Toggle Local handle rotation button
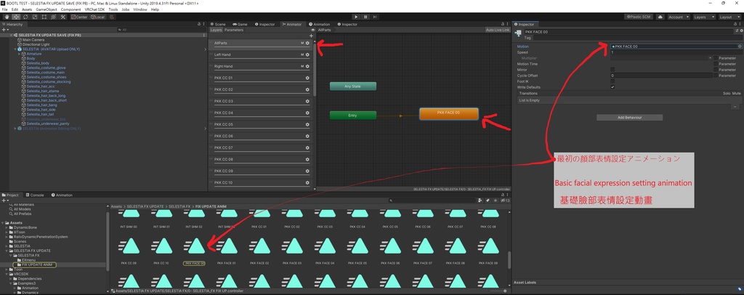 tap(98, 17)
